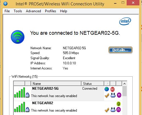This screenshot has width=142, height=115.
Task: Click the security lock icon for NETGEAR02
Action: pyautogui.click(x=27, y=110)
